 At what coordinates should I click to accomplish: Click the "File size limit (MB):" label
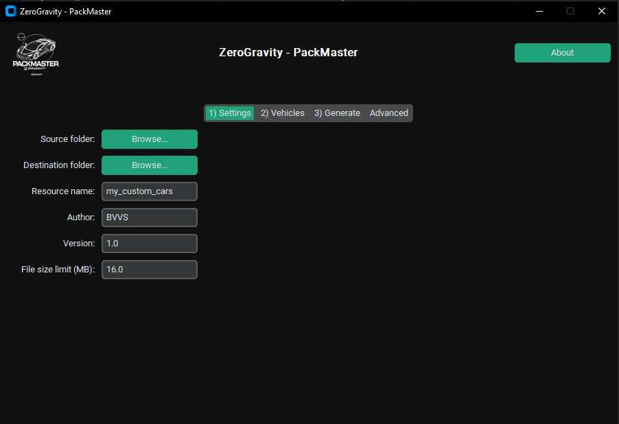coord(58,270)
